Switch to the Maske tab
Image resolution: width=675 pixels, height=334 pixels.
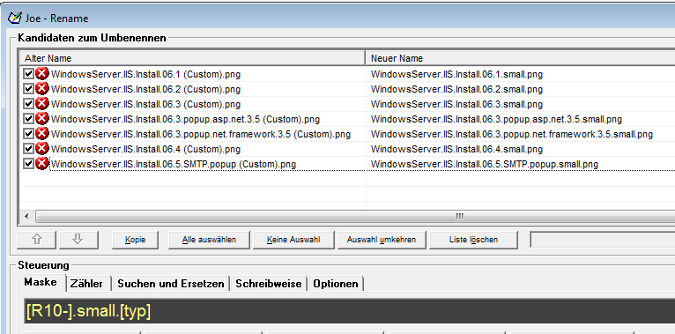tap(41, 282)
